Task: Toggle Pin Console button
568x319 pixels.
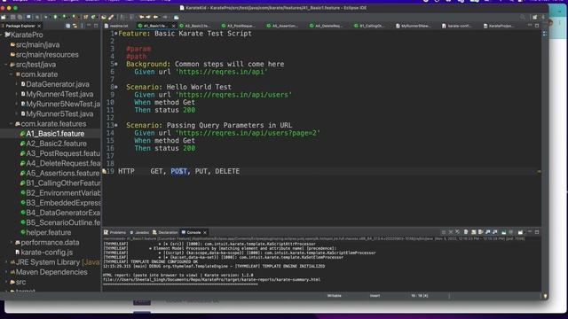Action: coord(504,232)
